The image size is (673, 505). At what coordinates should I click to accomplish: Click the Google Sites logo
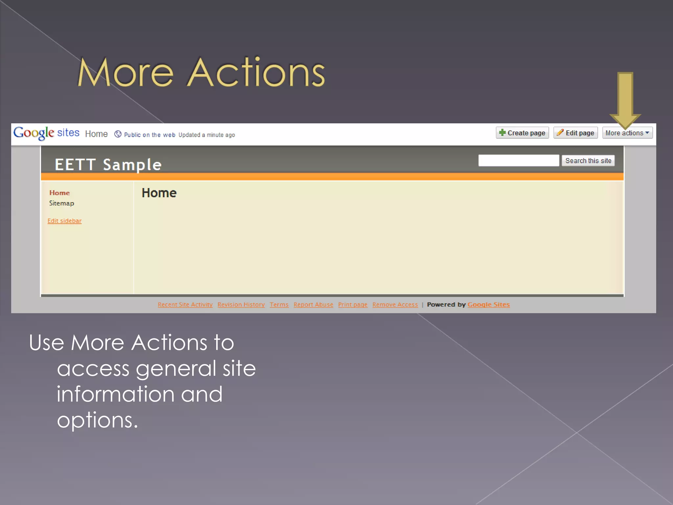(x=46, y=133)
